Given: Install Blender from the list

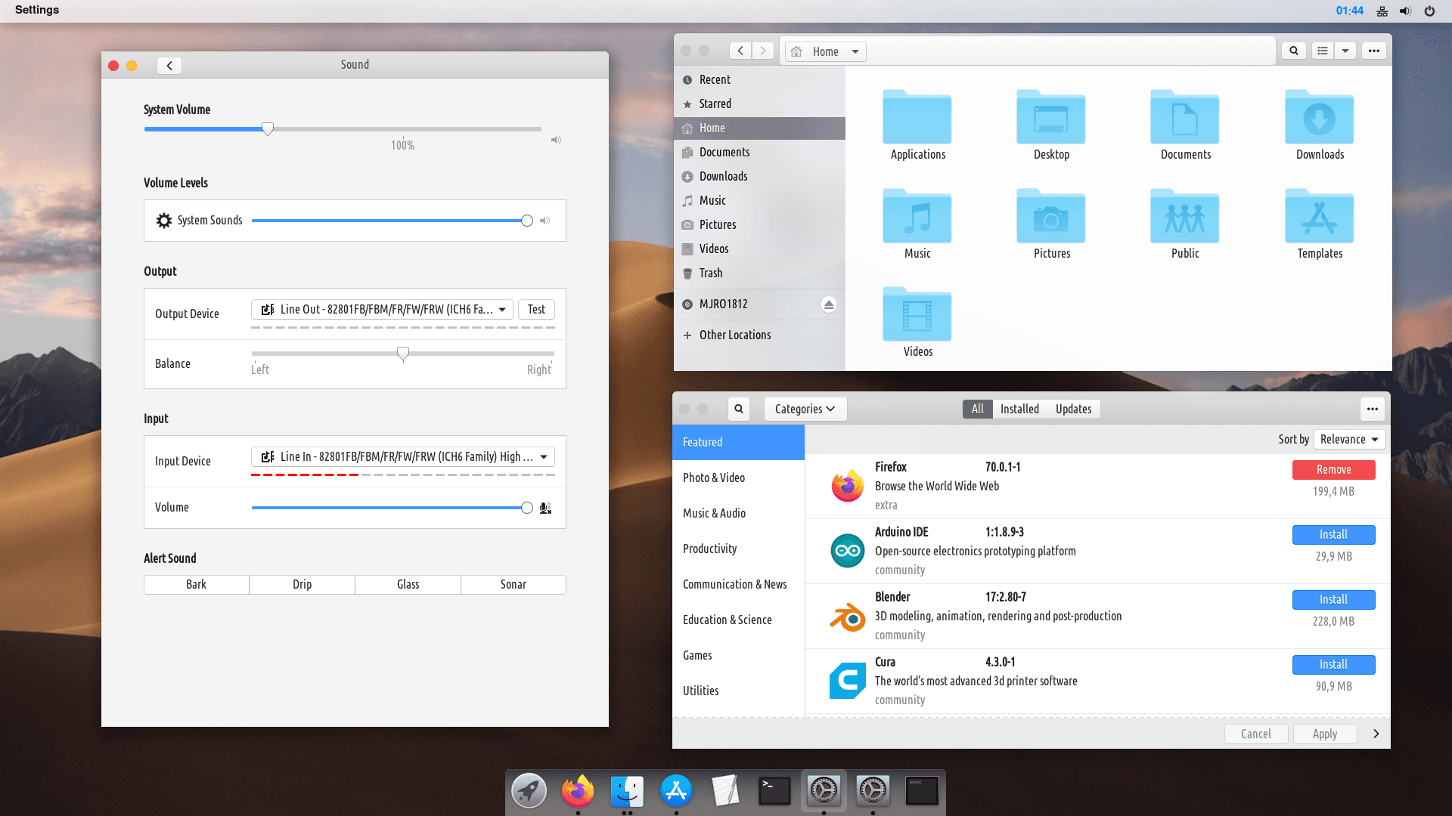Looking at the screenshot, I should pyautogui.click(x=1333, y=599).
